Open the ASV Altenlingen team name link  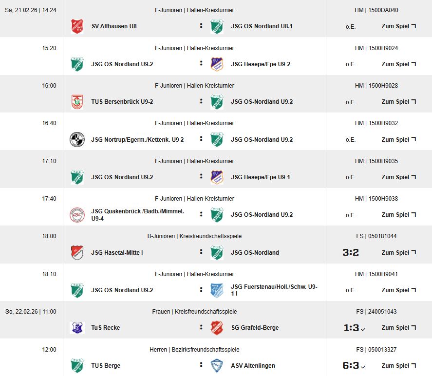[x=253, y=366]
